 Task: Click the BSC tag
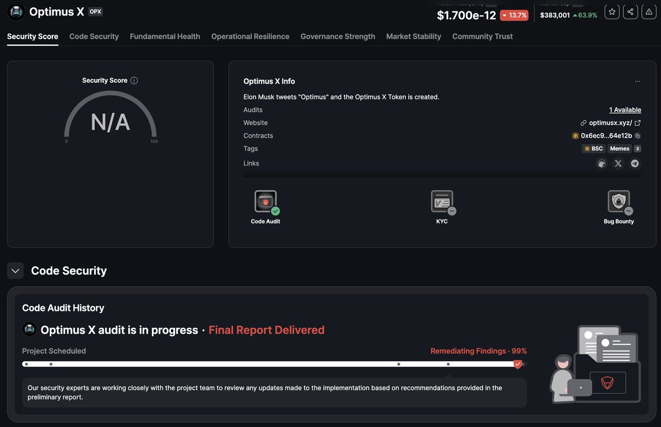[x=593, y=149]
